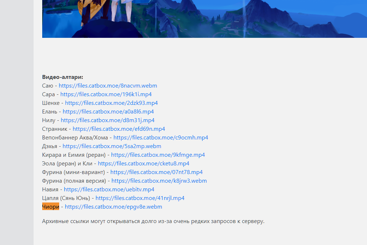Click the highlighted word Чиори
Viewport: 367px width, 245px height.
51,207
